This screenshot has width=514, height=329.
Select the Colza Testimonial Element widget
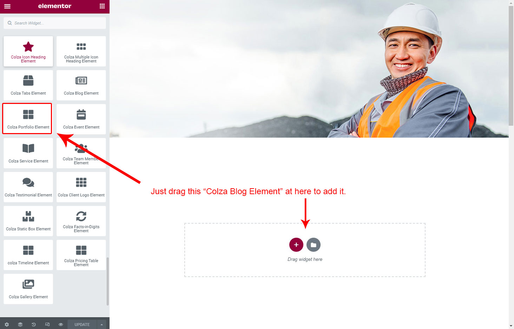pos(28,187)
